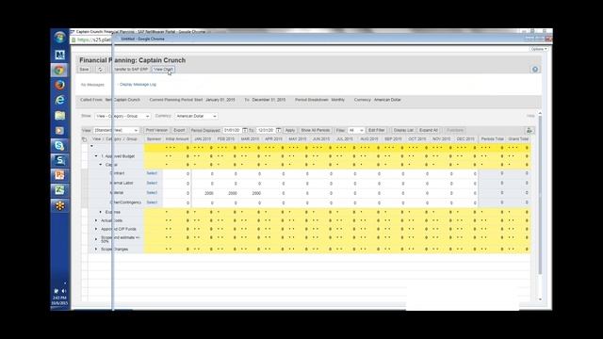Click Material JAN 2015 cell showing 2000
The width and height of the screenshot is (603, 339).
pos(204,193)
